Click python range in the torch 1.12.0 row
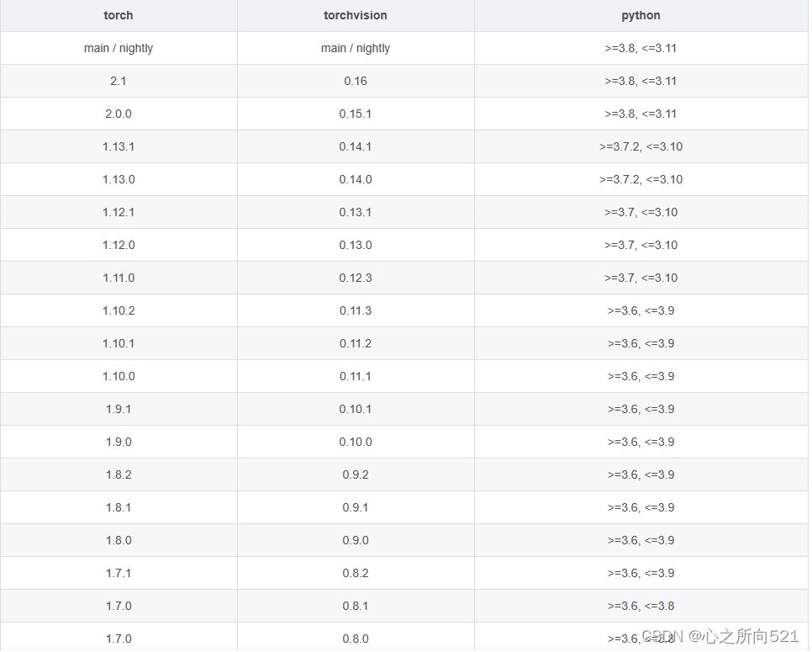Viewport: 812px width, 652px height. click(x=641, y=245)
